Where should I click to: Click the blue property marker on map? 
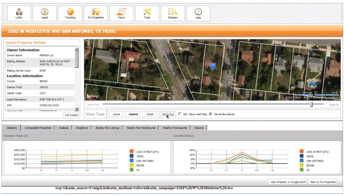click(213, 66)
